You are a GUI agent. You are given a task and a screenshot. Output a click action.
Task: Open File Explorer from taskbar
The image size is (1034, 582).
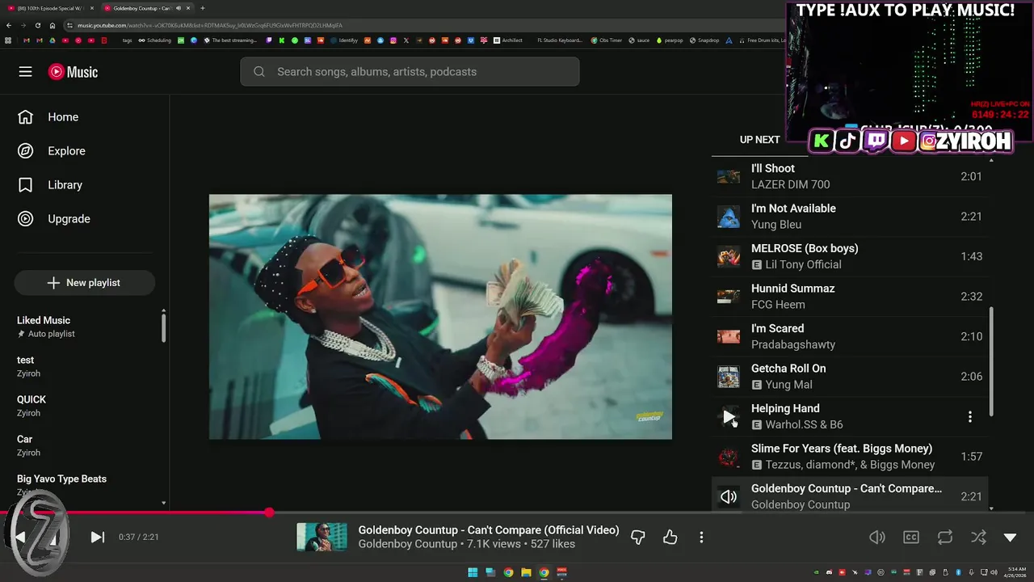(526, 572)
